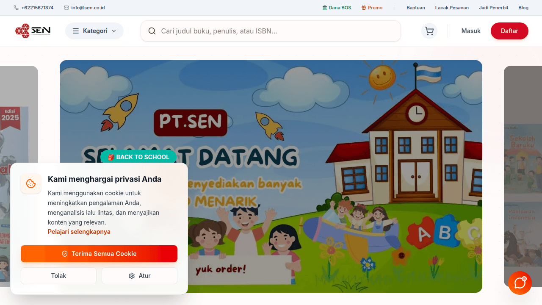Viewport: 542px width, 305px height.
Task: Click the SEN logo
Action: pyautogui.click(x=33, y=31)
